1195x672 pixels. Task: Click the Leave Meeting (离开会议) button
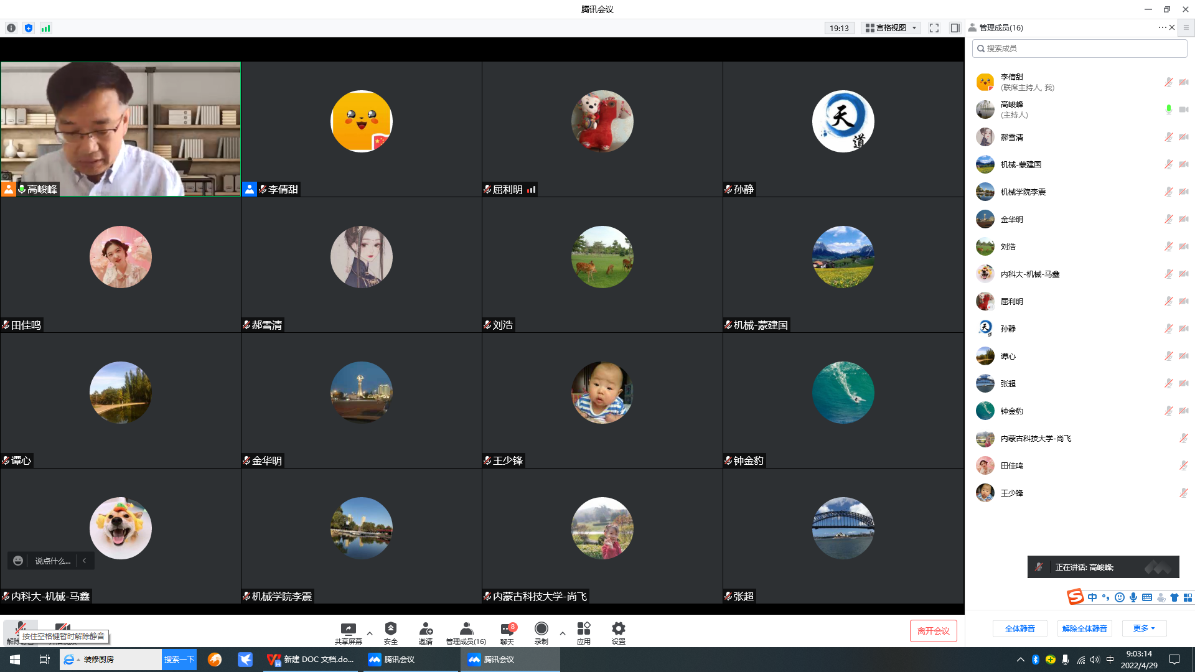[933, 631]
